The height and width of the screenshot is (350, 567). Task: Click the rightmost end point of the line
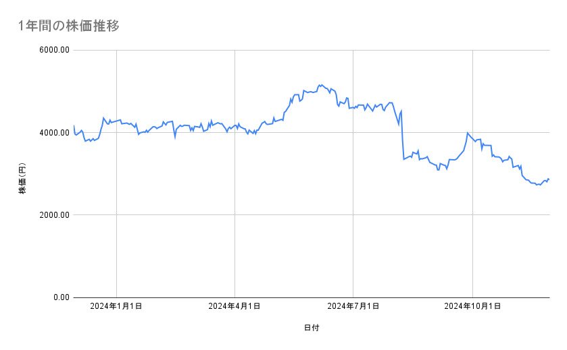point(549,179)
